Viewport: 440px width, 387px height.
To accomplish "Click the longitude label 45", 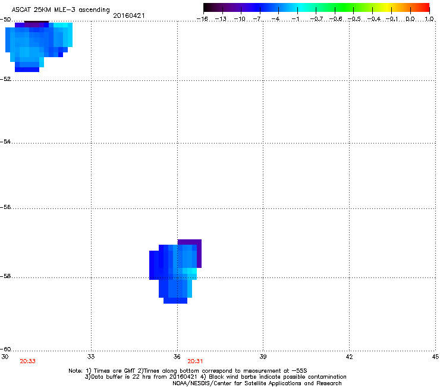I will (x=435, y=357).
